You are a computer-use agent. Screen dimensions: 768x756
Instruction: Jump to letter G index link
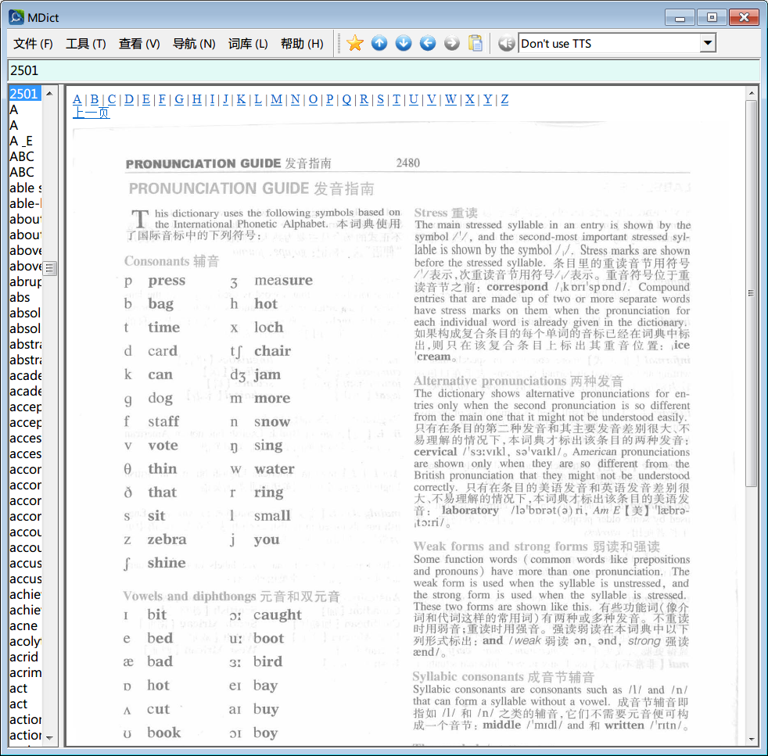179,99
